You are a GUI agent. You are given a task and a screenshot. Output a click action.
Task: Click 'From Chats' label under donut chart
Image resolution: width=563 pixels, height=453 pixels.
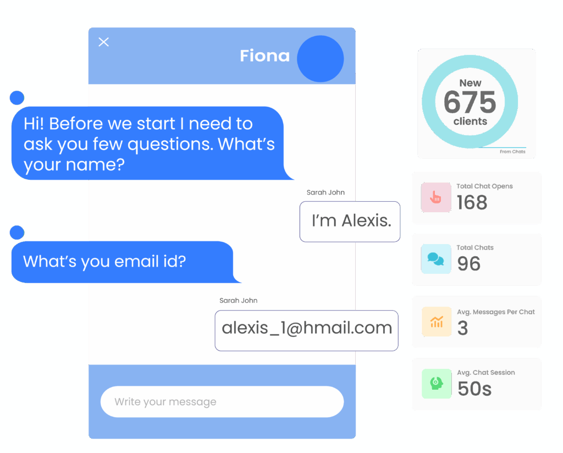coord(512,152)
